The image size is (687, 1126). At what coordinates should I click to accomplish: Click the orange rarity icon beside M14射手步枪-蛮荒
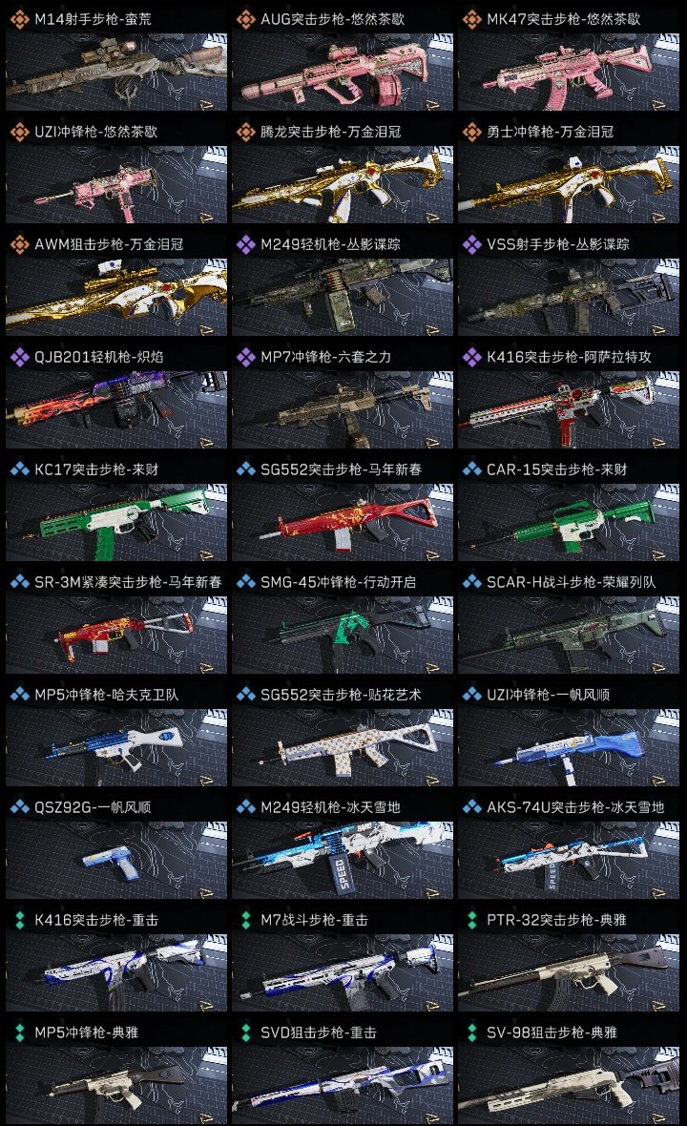(x=19, y=19)
